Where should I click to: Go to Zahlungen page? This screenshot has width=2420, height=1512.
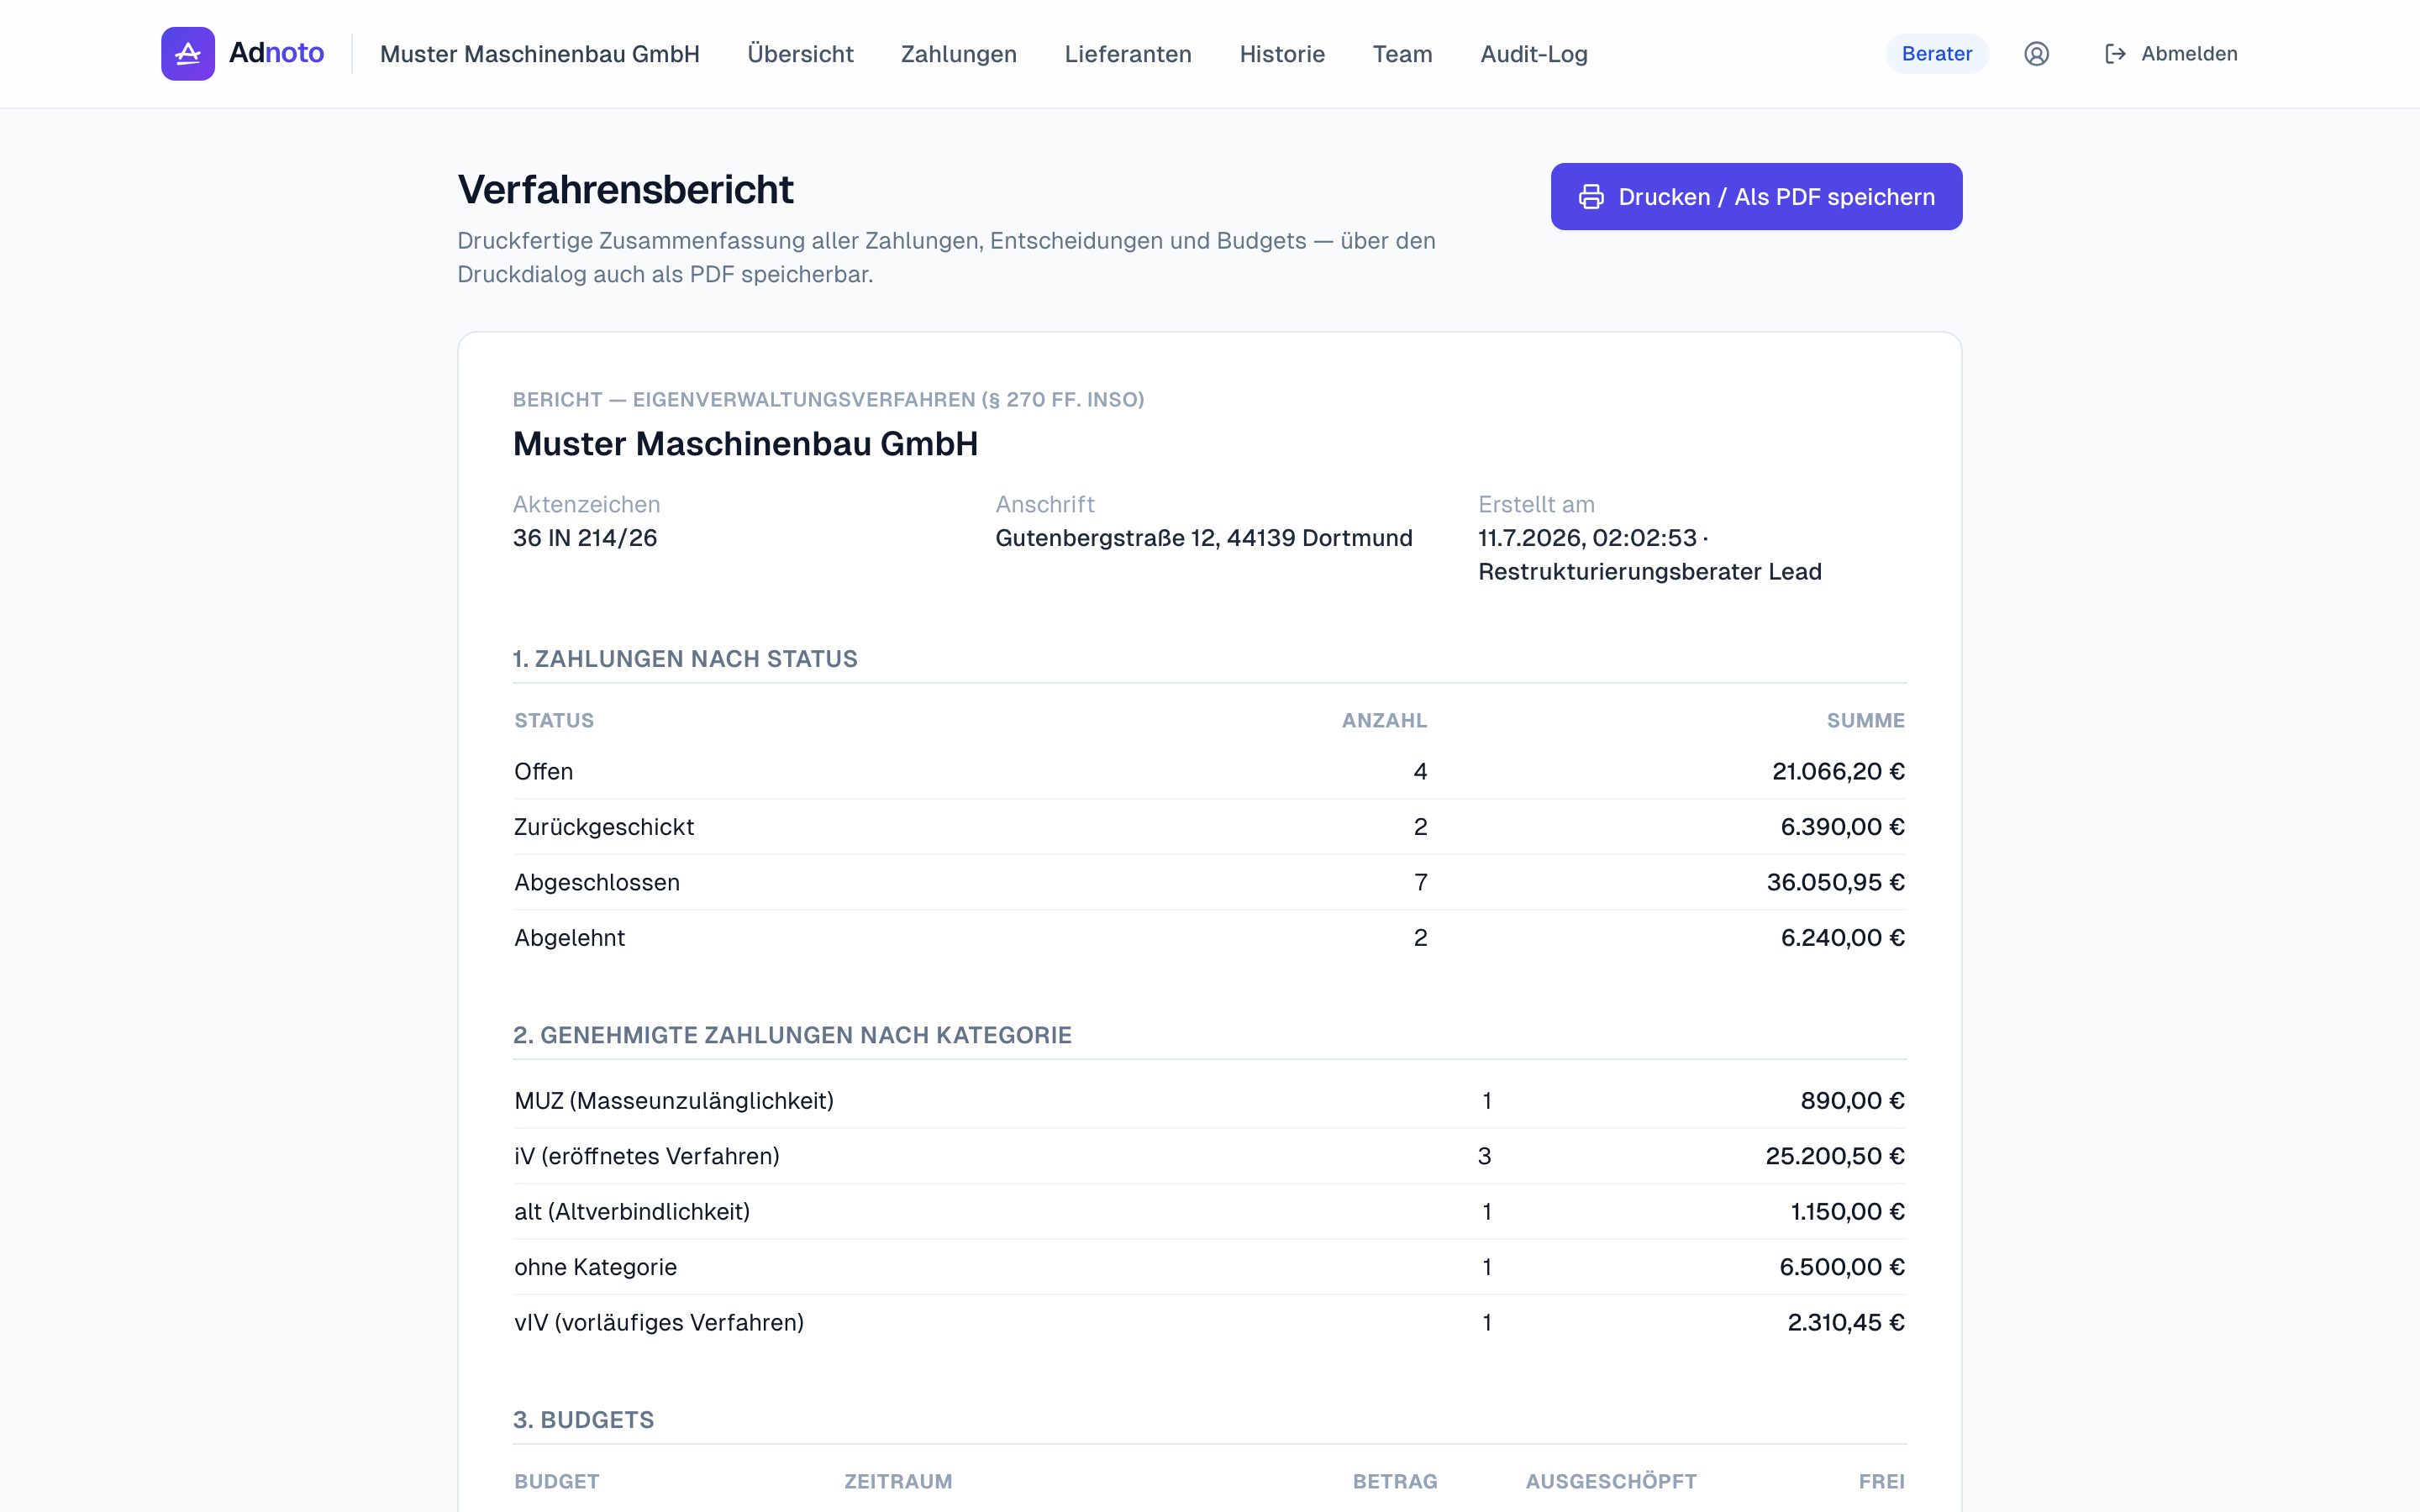tap(958, 54)
